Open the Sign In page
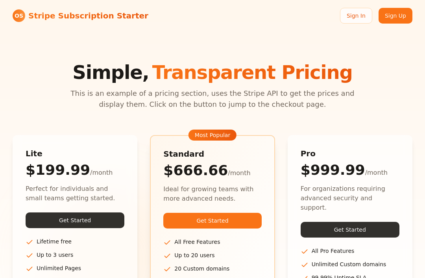The image size is (425, 278). [356, 16]
